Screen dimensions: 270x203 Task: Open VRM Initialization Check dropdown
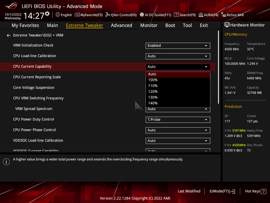pyautogui.click(x=178, y=45)
